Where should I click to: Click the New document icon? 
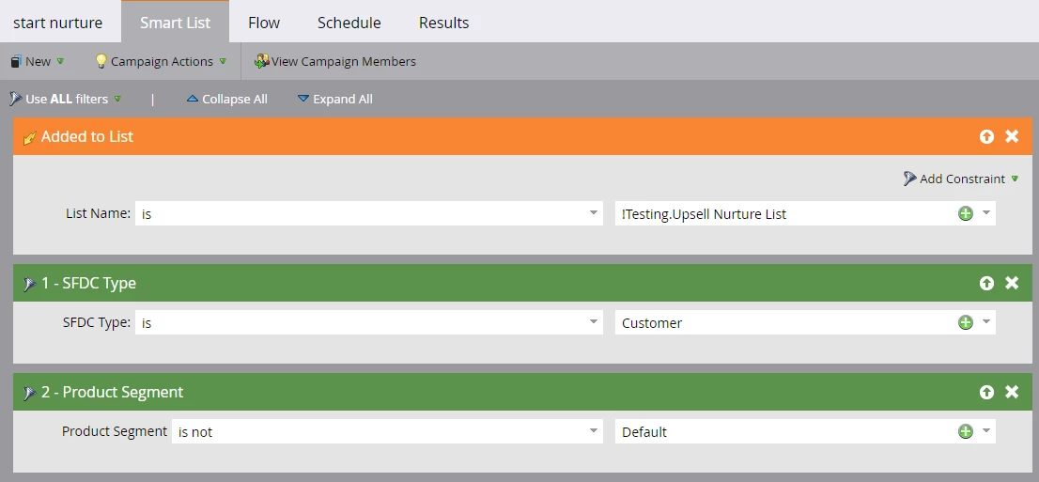click(x=16, y=62)
